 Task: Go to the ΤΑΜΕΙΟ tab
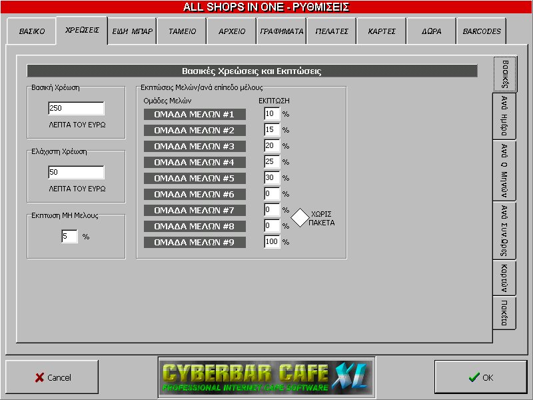point(181,31)
